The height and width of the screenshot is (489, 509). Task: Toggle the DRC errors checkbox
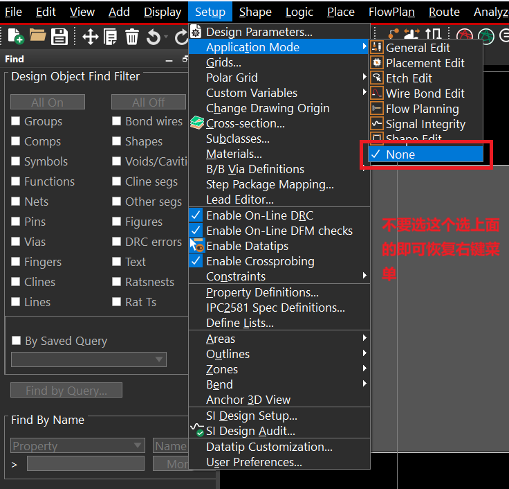pos(117,242)
